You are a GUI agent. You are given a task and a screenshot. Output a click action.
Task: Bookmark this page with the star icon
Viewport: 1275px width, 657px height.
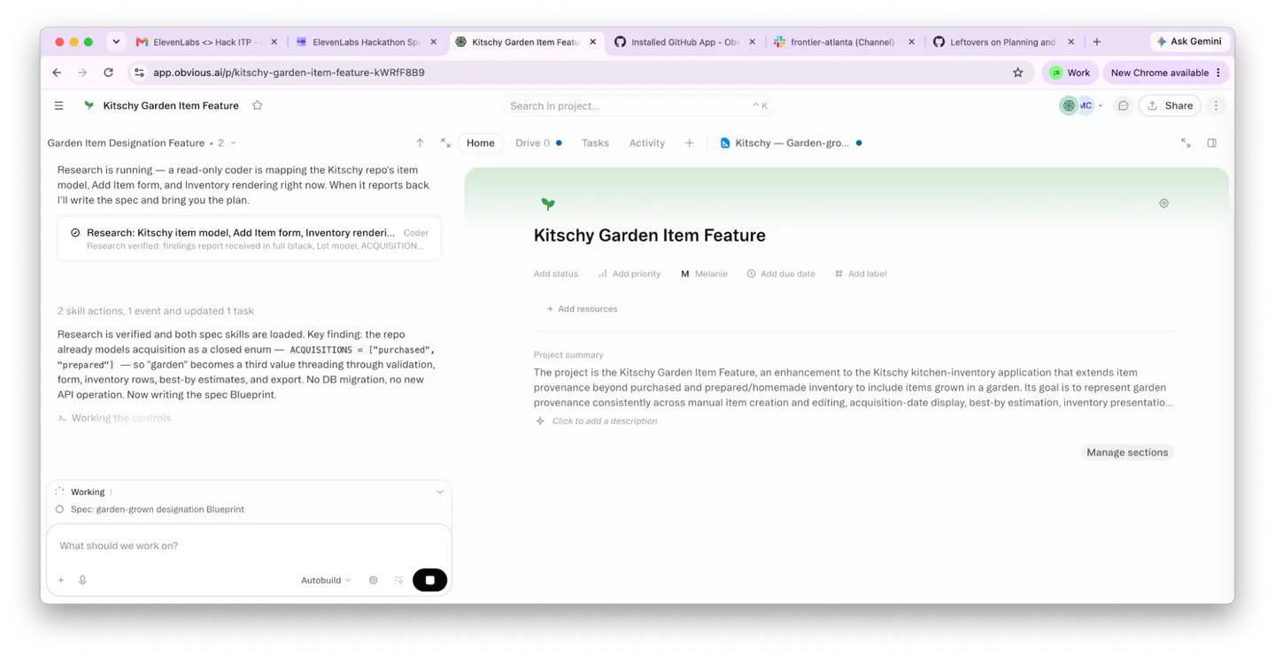click(1018, 73)
